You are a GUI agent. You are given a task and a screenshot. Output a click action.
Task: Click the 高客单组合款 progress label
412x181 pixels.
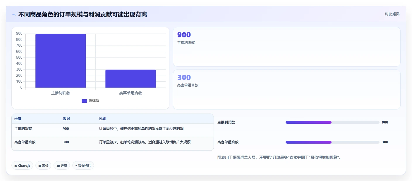[228, 142]
